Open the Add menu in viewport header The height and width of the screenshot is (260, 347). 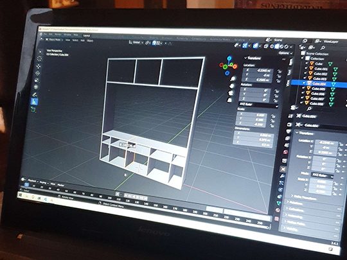click(82, 40)
